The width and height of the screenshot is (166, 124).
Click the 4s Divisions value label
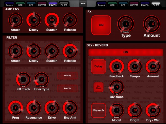coord(117,94)
